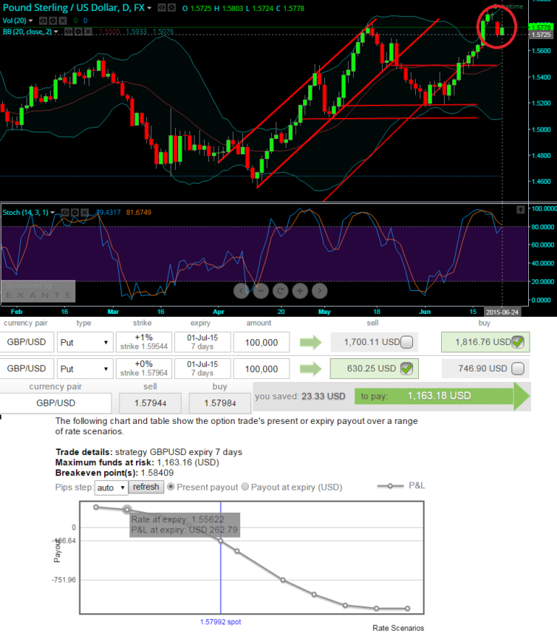Open Put type dropdown in the +0% row

pos(85,369)
